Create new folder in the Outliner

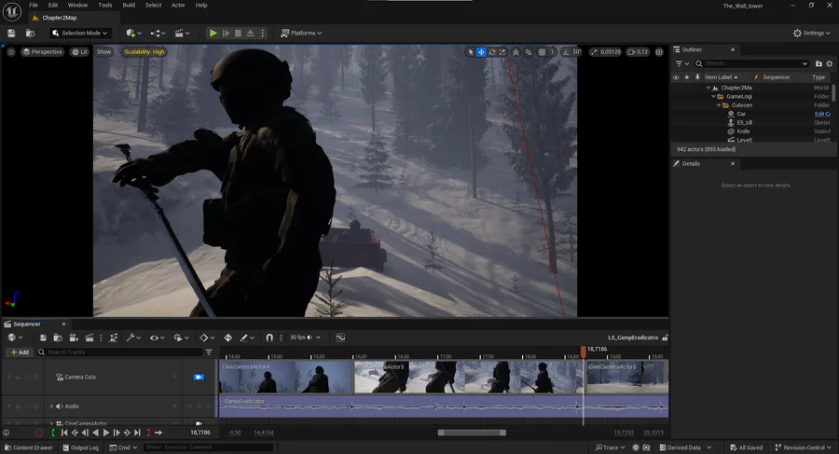coord(818,63)
